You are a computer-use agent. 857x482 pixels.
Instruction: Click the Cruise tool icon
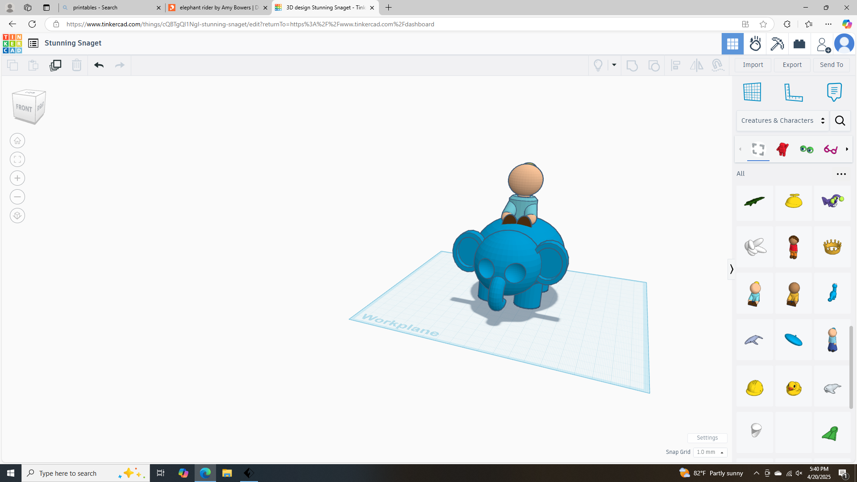(718, 65)
